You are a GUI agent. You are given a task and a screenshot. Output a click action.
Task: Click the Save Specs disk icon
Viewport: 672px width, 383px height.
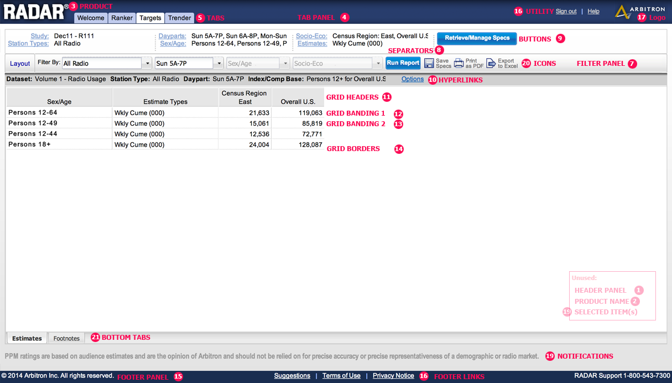click(x=429, y=63)
